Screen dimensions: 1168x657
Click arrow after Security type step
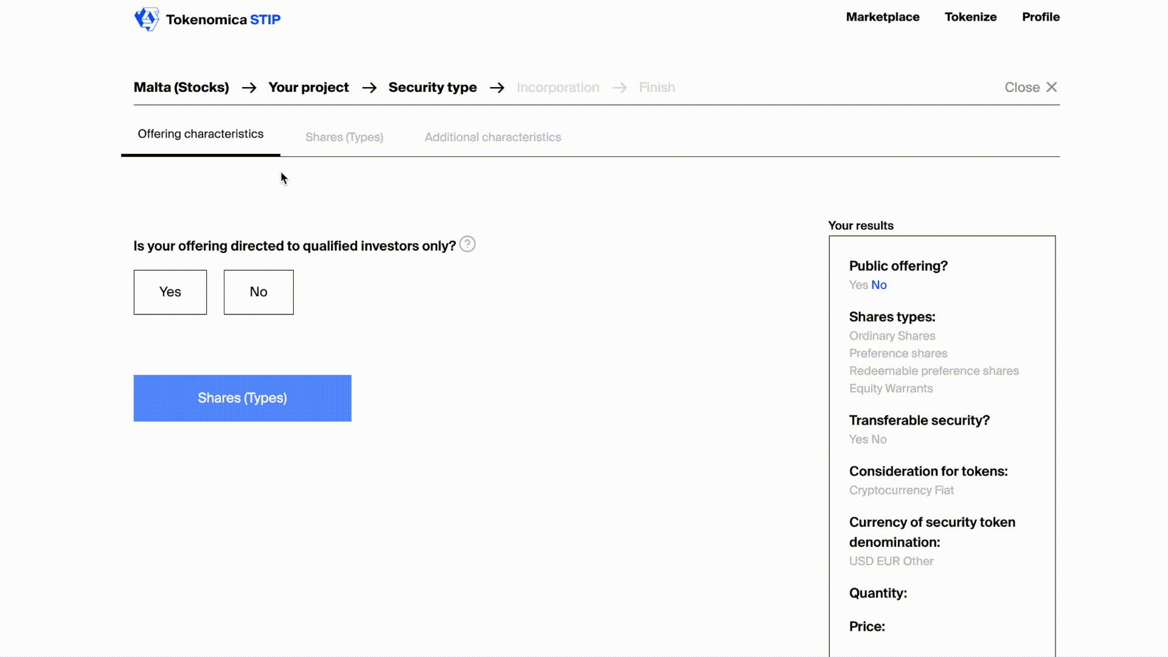497,88
